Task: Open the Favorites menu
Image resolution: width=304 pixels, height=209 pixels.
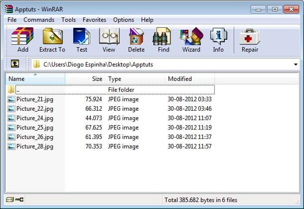Action: point(94,20)
